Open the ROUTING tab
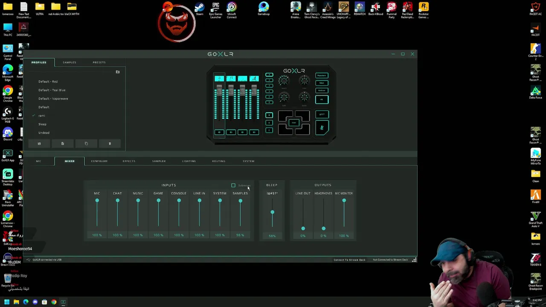The height and width of the screenshot is (307, 546). pyautogui.click(x=218, y=161)
